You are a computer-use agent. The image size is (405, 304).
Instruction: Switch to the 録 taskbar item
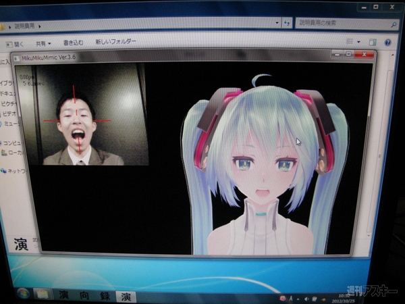click(105, 297)
